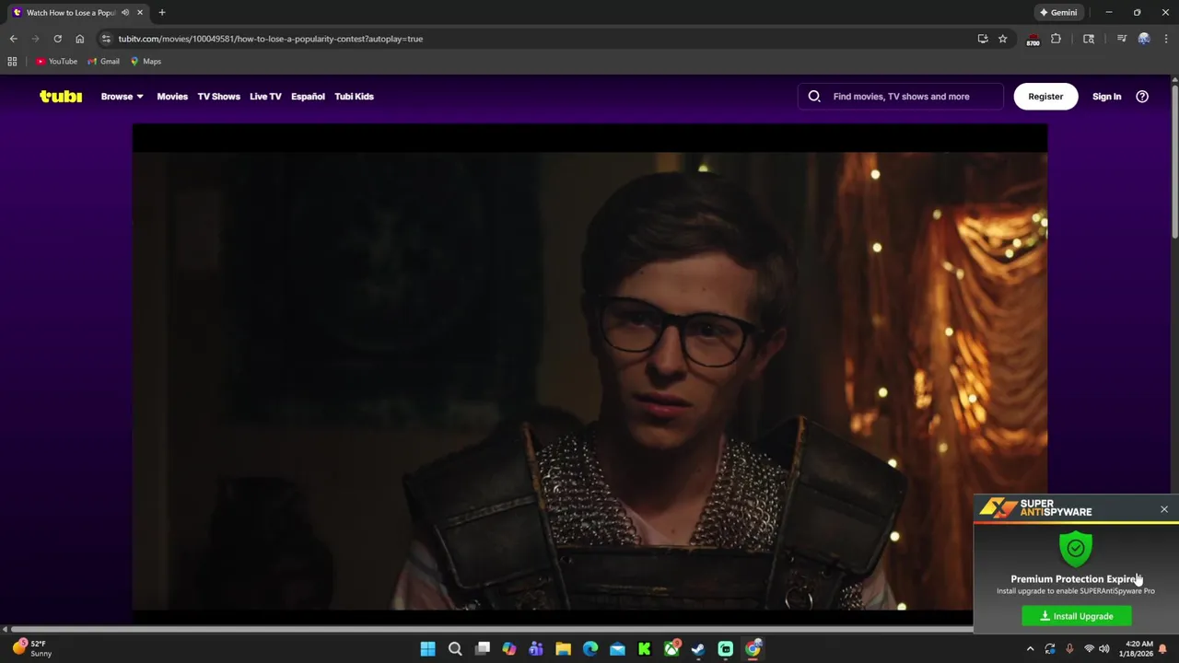Switch to the Español section
Screen dimensions: 1179x663
[x=308, y=96]
